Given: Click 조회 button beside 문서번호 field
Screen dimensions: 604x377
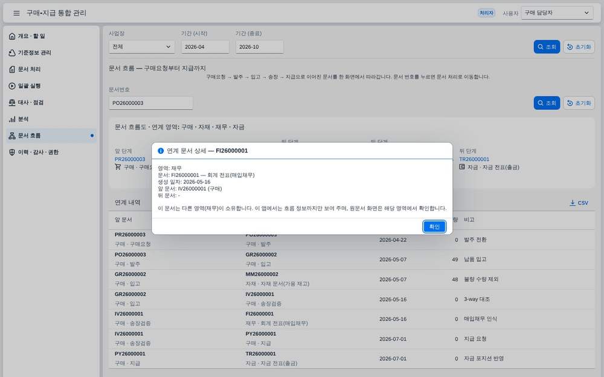Looking at the screenshot, I should tap(547, 103).
